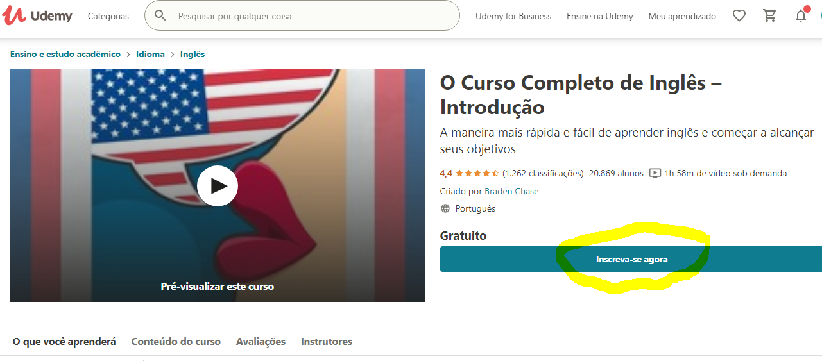Click the Inscreva-se agora button

click(x=631, y=259)
